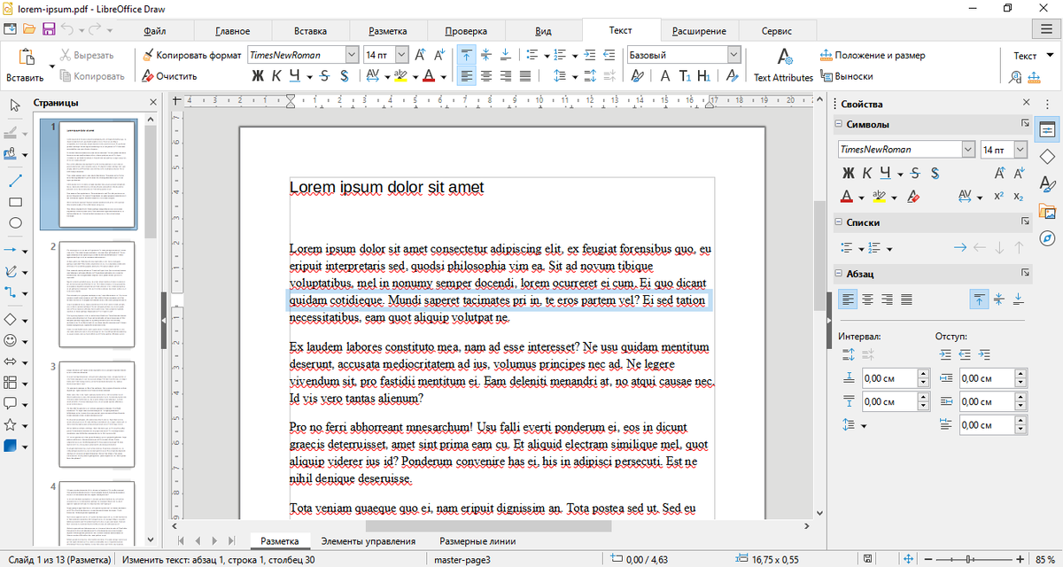The height and width of the screenshot is (567, 1063).
Task: Toggle center alignment in the ribbon
Action: [486, 76]
